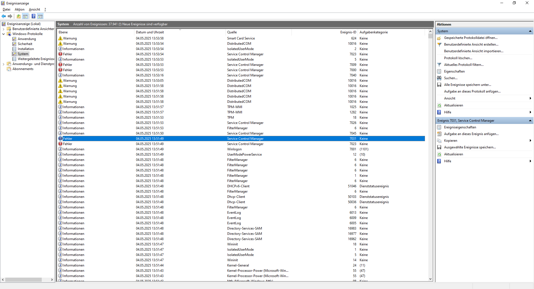Select the DHCPv6-Client event row
Image resolution: width=534 pixels, height=289 pixels.
pos(241,186)
